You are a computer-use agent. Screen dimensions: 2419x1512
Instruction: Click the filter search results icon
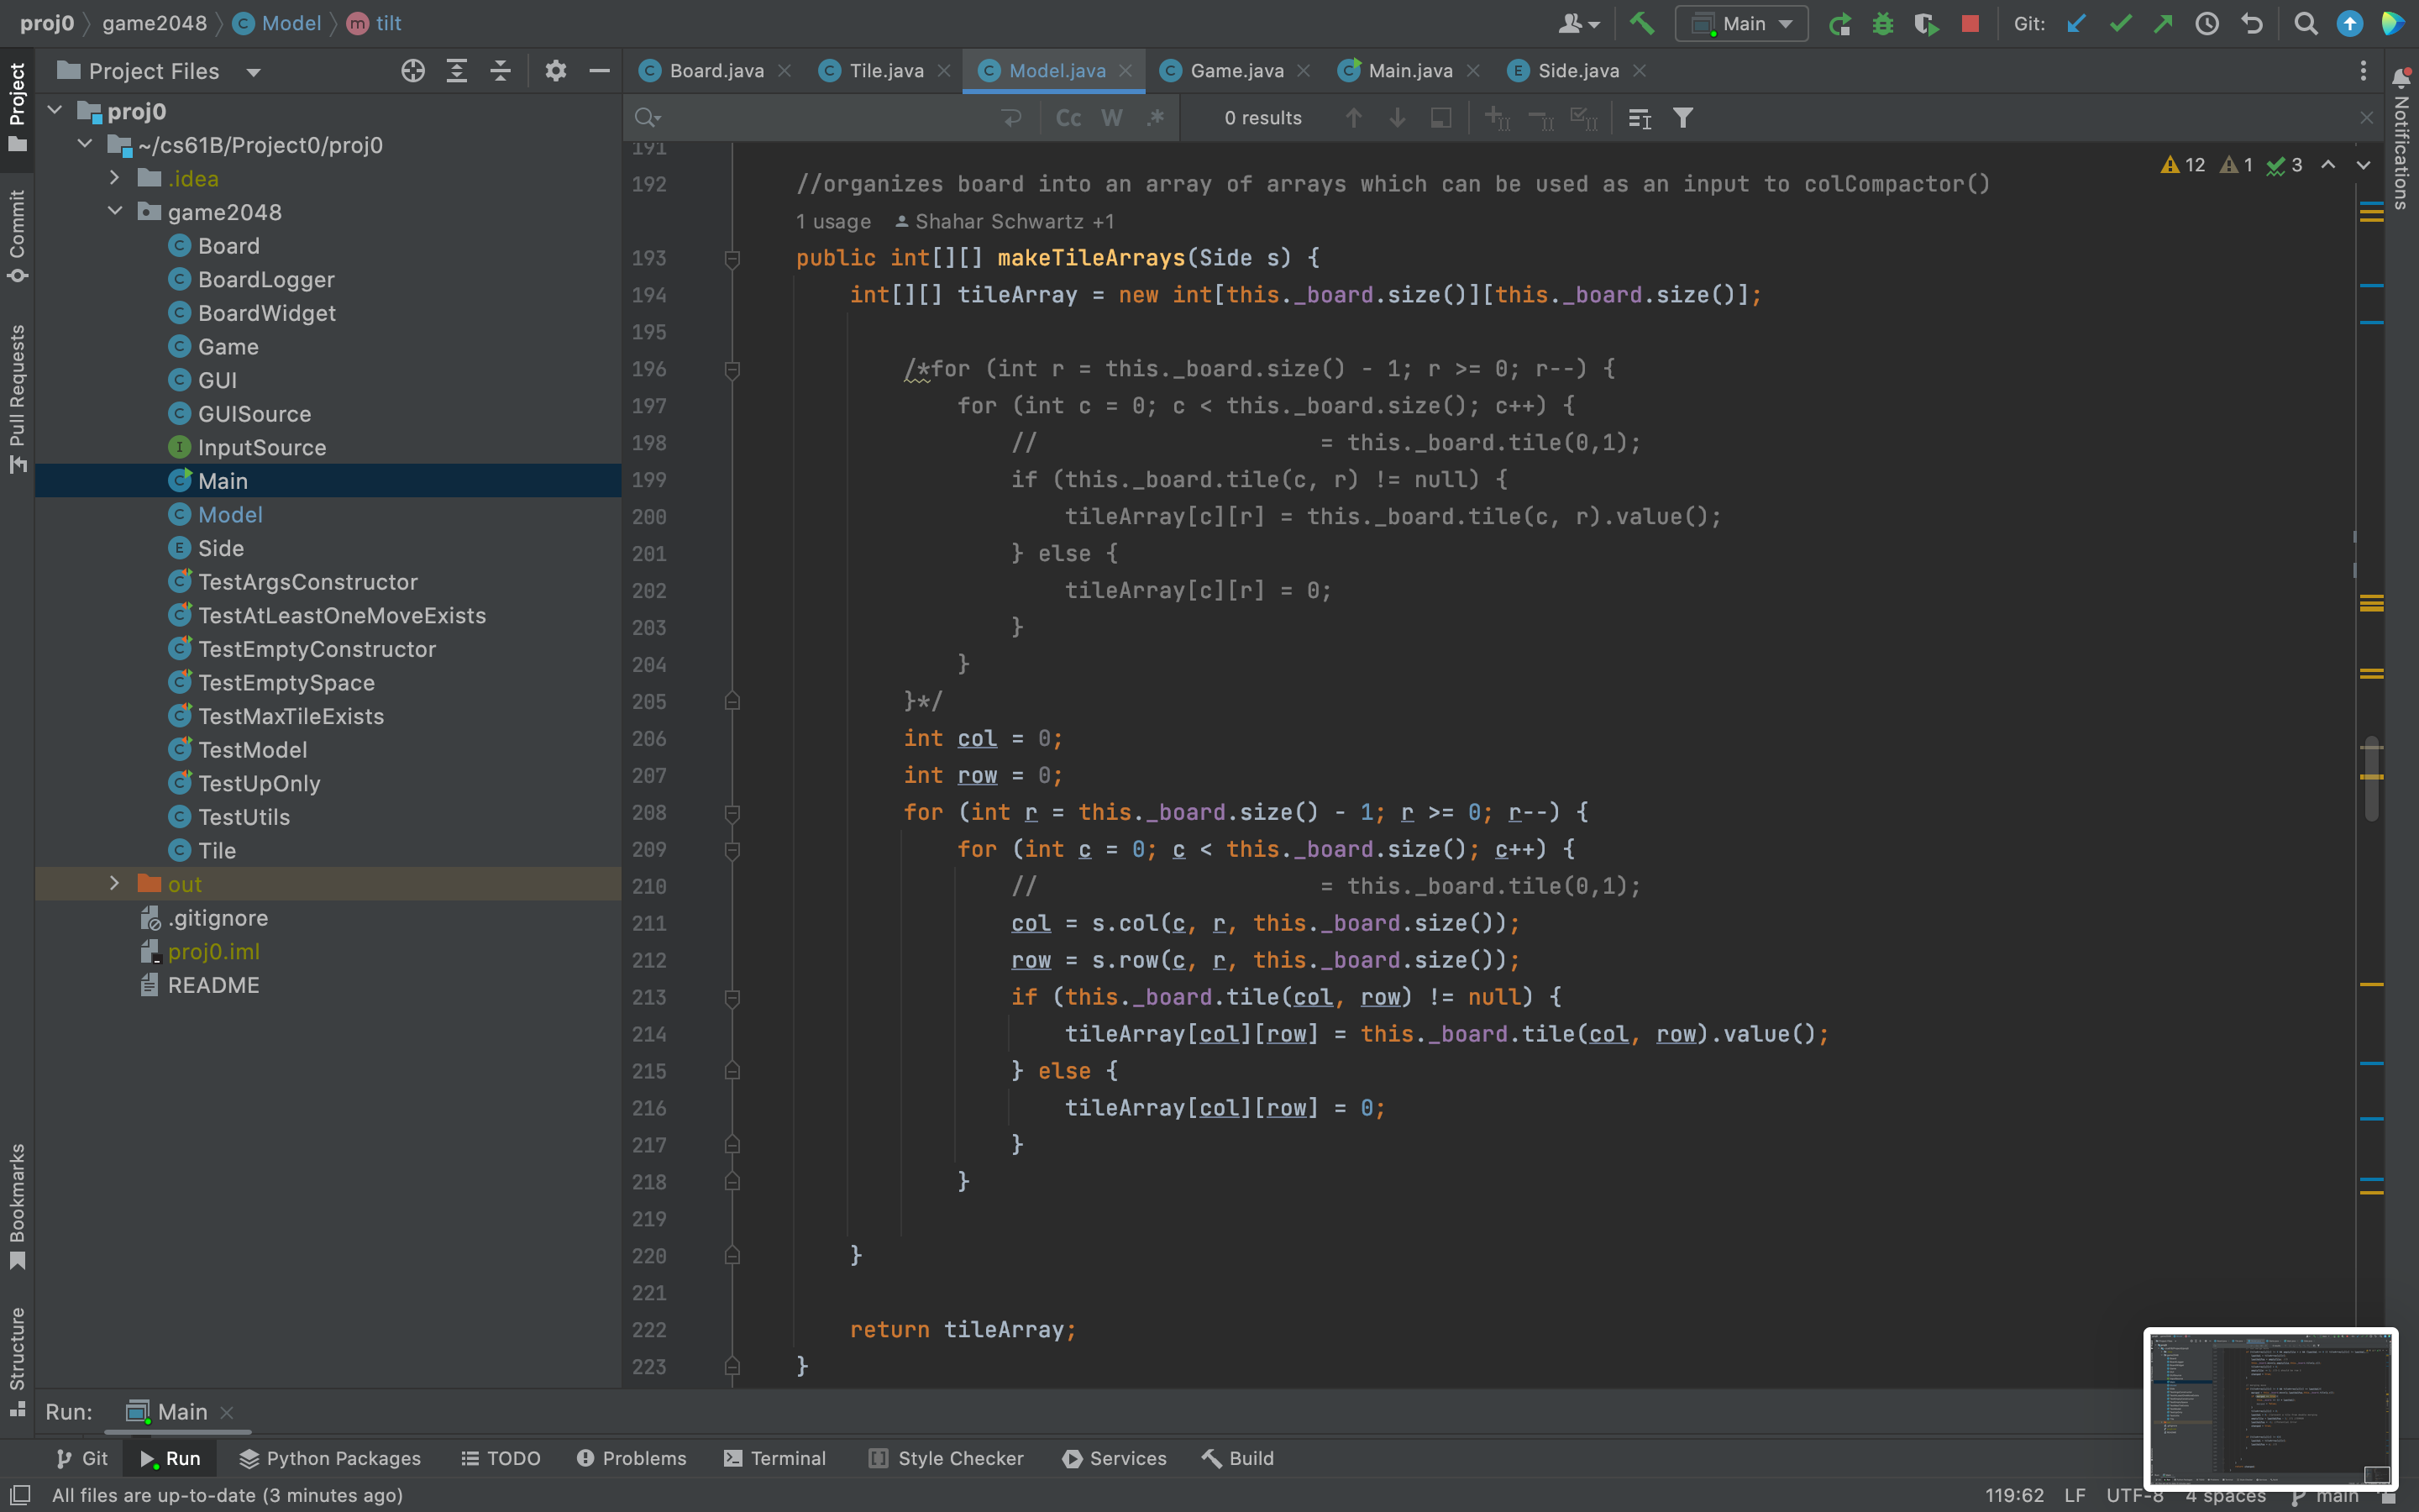1683,118
